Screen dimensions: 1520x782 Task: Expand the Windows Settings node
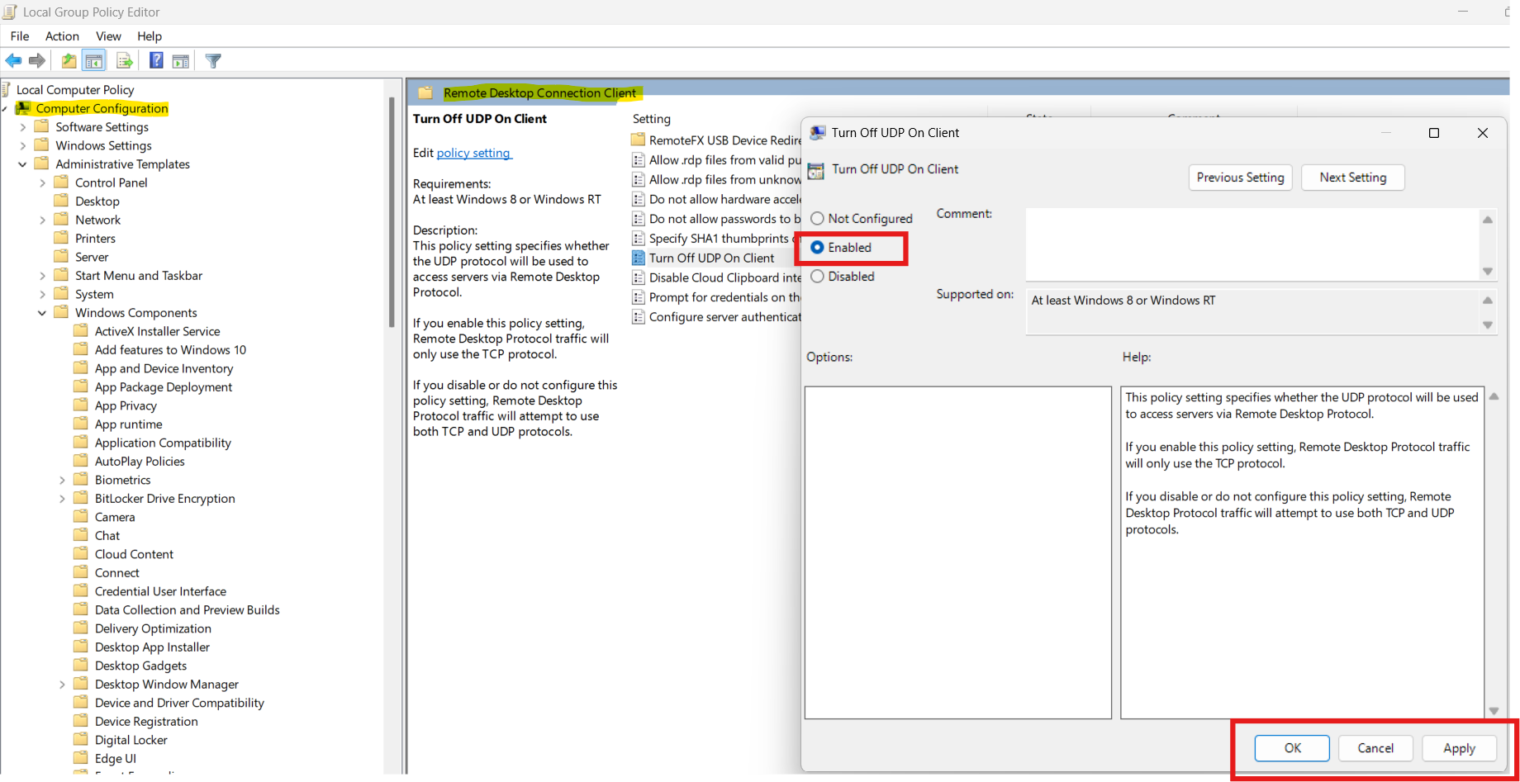tap(23, 145)
